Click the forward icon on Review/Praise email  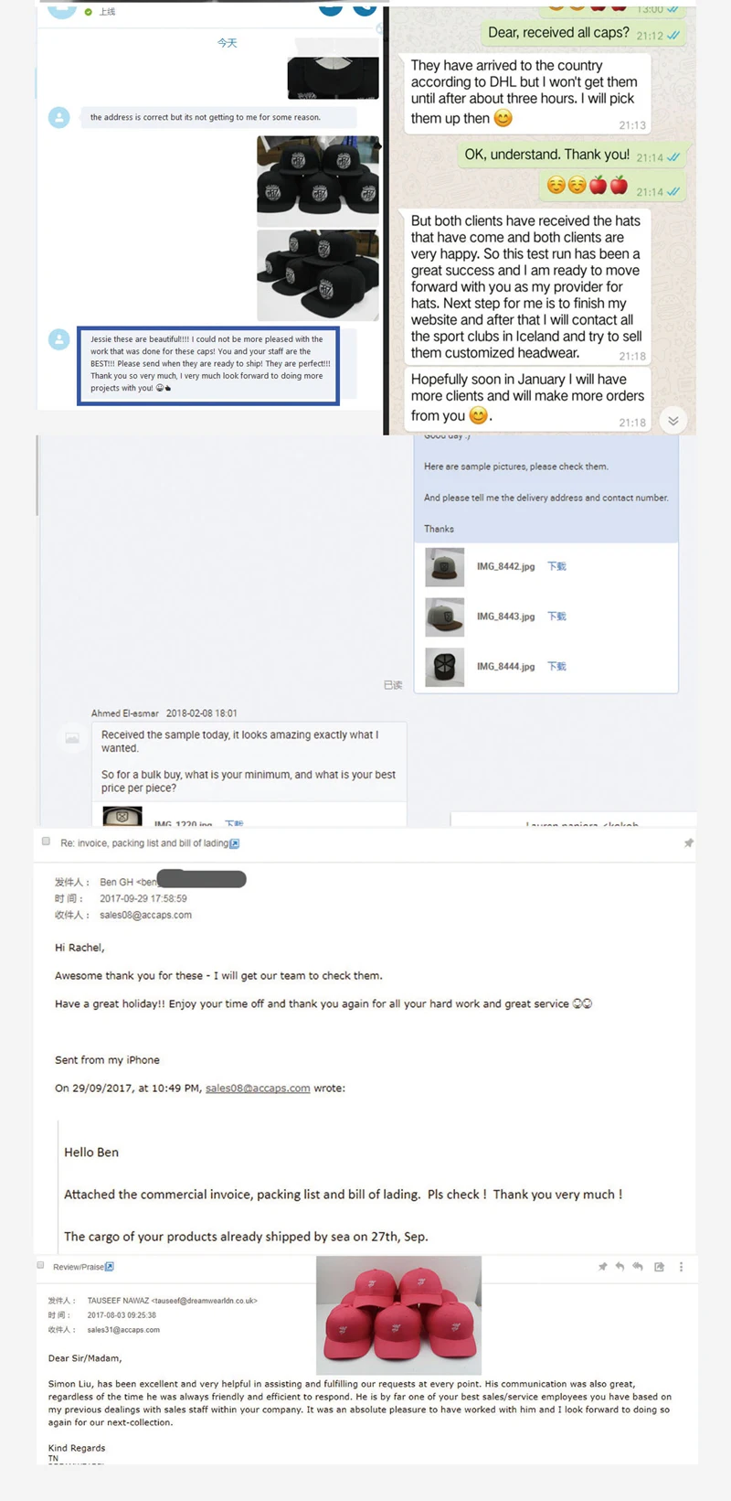659,1267
